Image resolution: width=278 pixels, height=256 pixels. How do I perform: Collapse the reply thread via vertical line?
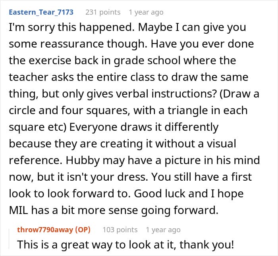click(x=9, y=239)
